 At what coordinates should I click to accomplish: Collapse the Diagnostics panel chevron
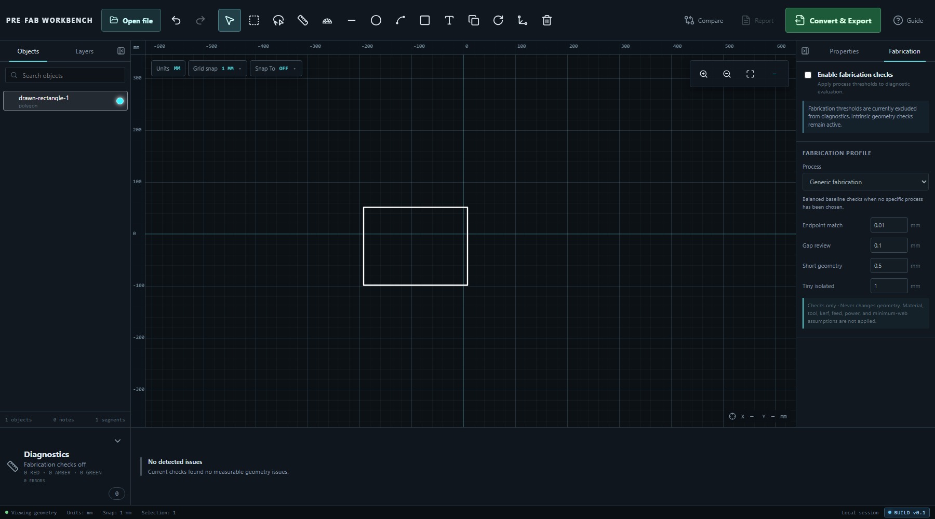pos(117,441)
